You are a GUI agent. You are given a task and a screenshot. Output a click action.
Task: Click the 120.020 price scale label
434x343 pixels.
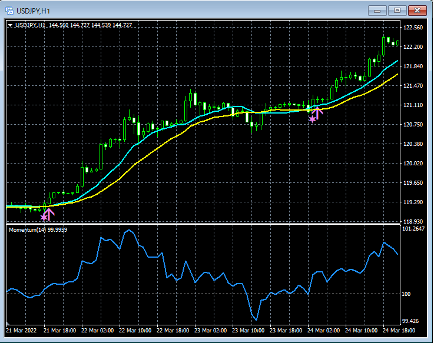tap(413, 163)
